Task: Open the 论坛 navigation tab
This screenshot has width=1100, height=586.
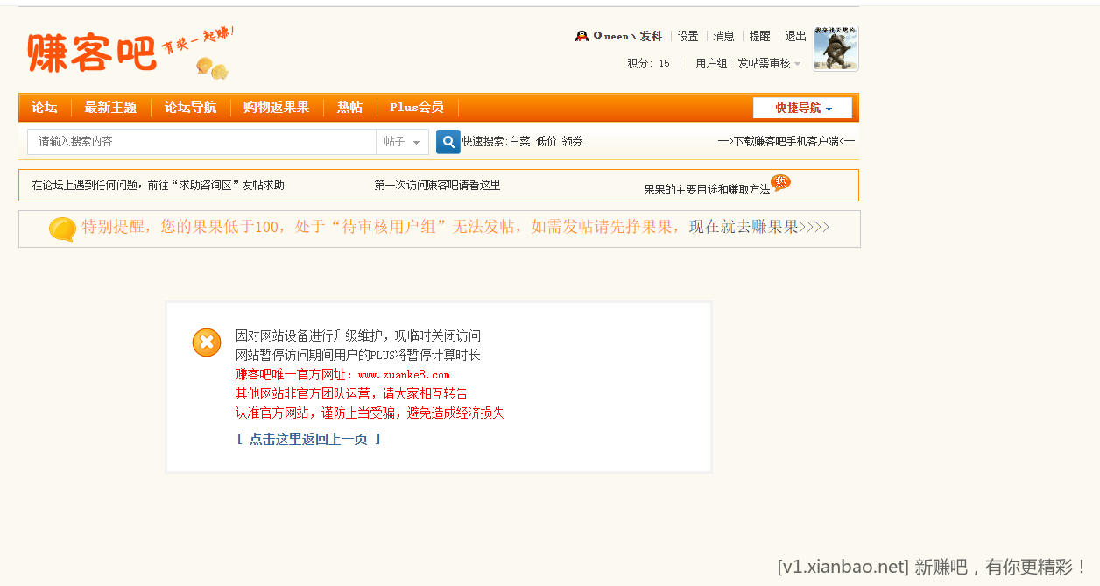Action: click(x=44, y=107)
